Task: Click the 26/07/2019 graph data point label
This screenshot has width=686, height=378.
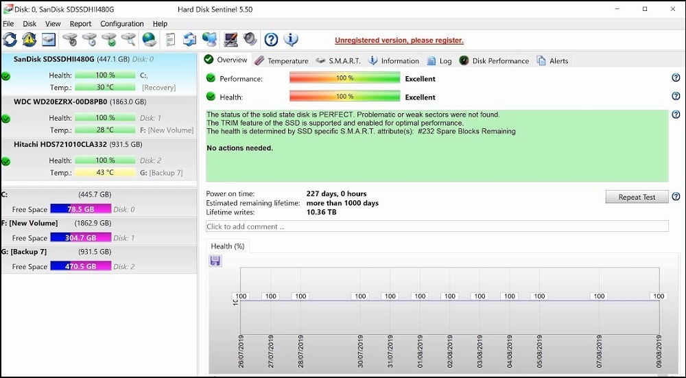Action: coord(241,296)
